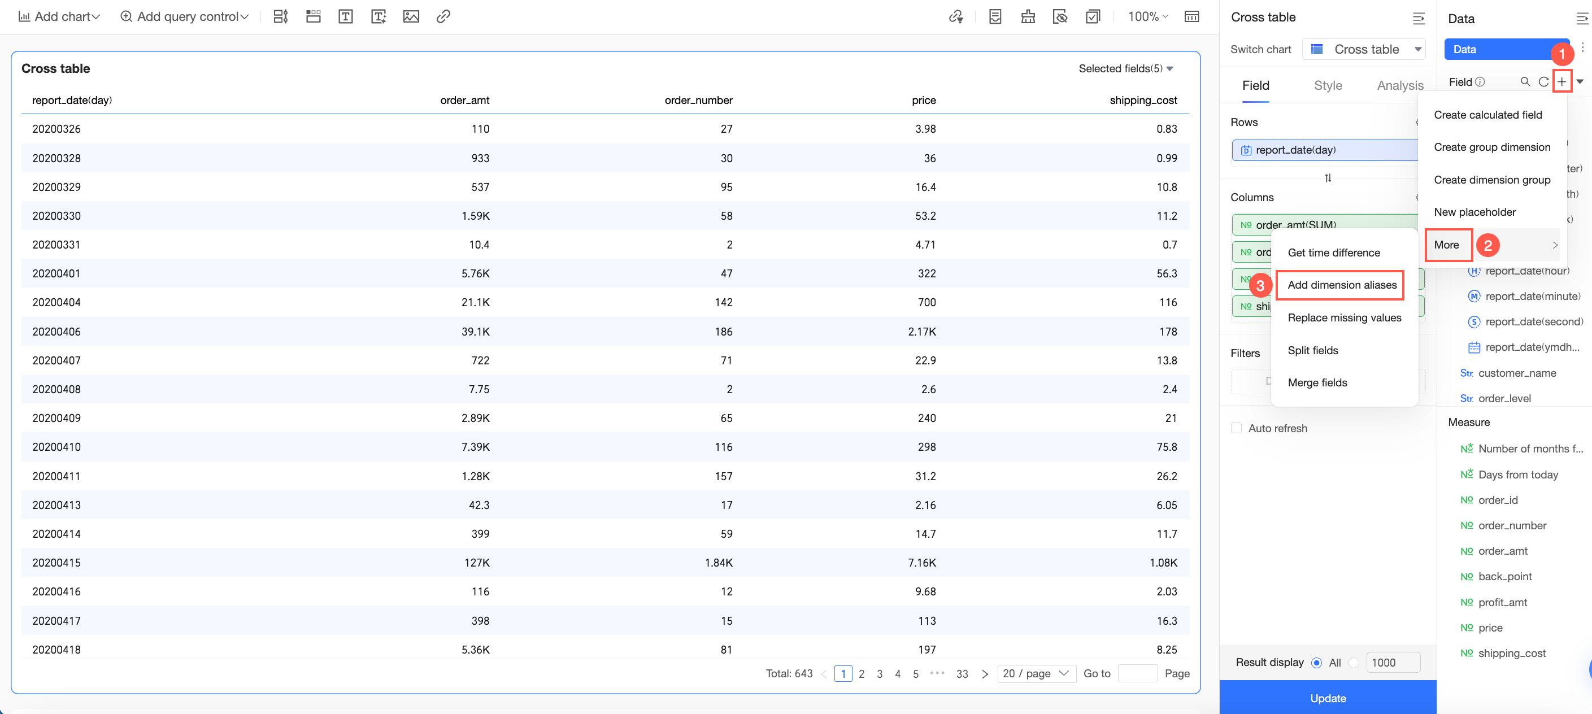Enable the Auto refresh checkbox
This screenshot has height=714, width=1592.
pyautogui.click(x=1236, y=428)
